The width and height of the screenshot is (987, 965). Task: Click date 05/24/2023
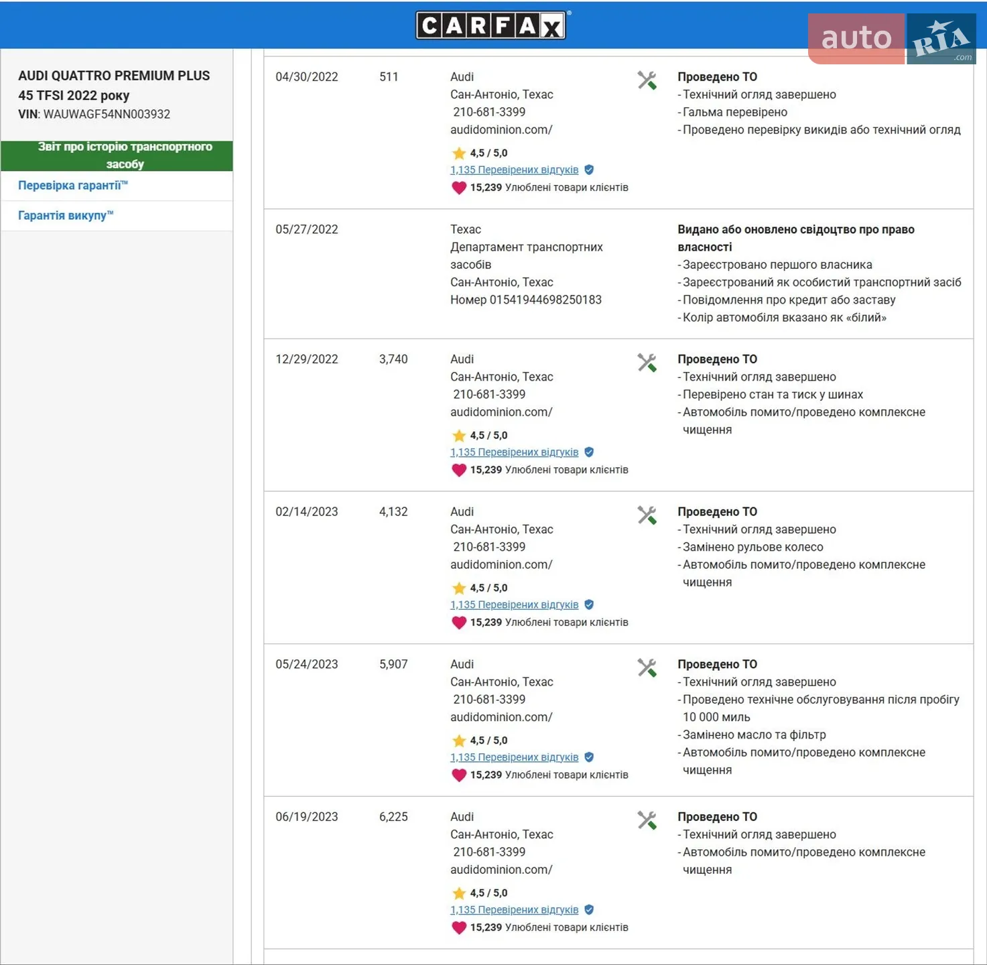tap(307, 665)
